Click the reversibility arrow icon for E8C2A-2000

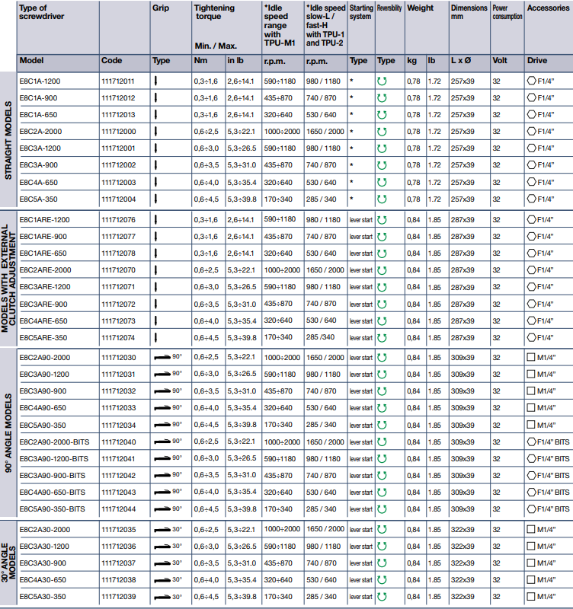tap(382, 132)
